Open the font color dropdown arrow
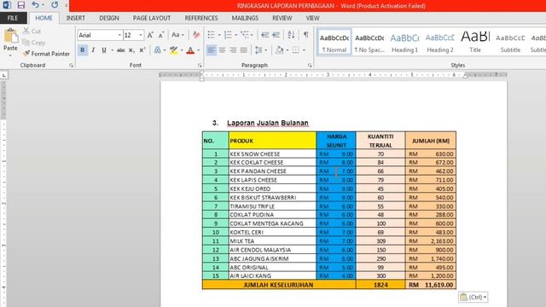 click(199, 50)
